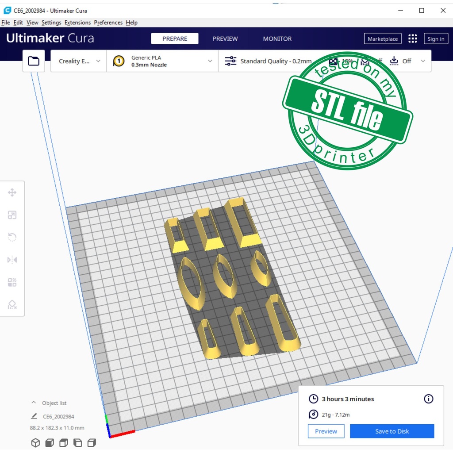The image size is (453, 453).
Task: Select the Support Blocker tool
Action: (12, 304)
